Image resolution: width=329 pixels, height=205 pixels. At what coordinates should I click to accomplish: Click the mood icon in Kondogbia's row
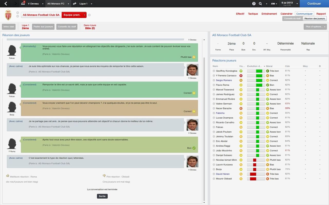pyautogui.click(x=241, y=71)
